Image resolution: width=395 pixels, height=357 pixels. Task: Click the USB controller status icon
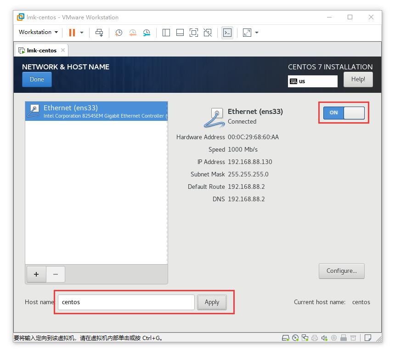pos(344,338)
